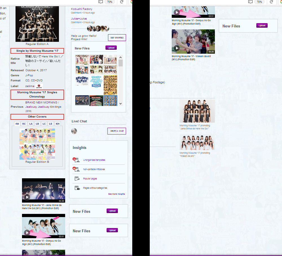Click Jama Shinai de Here We Go video title
Viewport: 282px width, 256px height.
point(42,207)
